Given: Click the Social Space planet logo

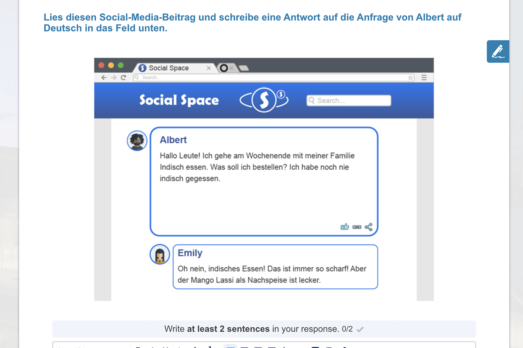Looking at the screenshot, I should pyautogui.click(x=264, y=100).
